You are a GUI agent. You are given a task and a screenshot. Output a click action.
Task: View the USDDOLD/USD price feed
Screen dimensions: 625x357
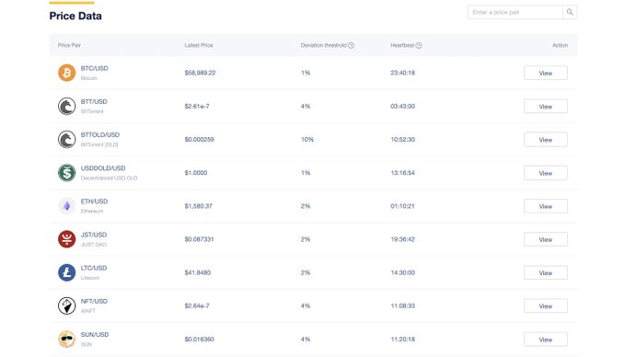coord(545,173)
